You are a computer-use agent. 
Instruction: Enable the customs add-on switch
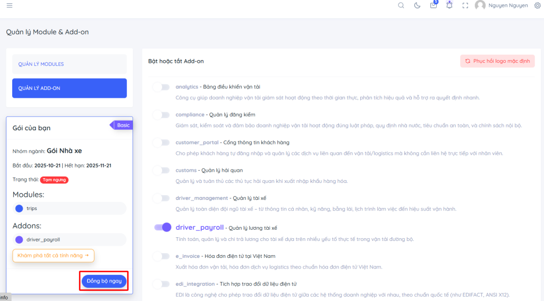pos(161,171)
